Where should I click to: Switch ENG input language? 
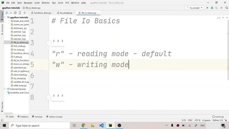click(203, 125)
